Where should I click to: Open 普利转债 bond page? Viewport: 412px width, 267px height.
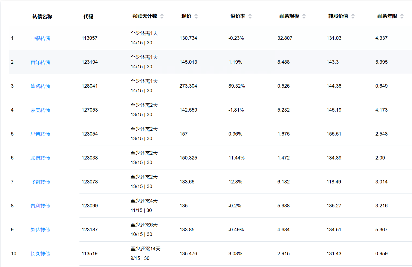click(40, 206)
